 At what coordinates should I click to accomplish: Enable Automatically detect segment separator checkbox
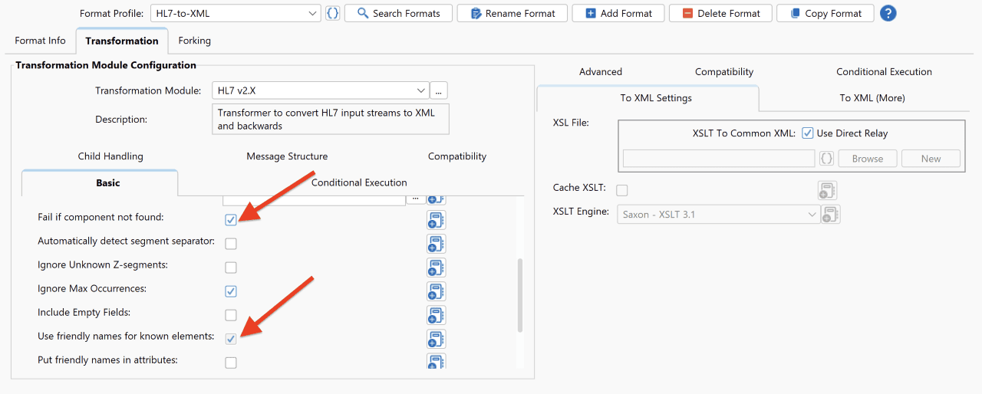[x=231, y=244]
